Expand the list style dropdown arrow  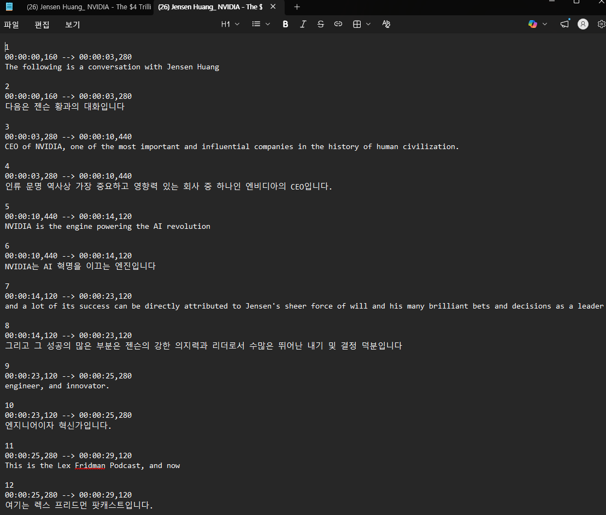click(x=268, y=24)
